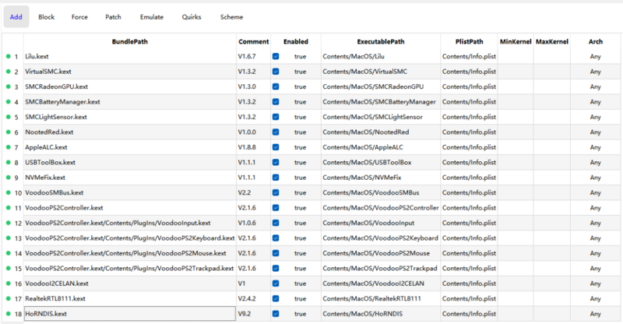Click PlistPath cell for Lilu.kext row
Viewport: 623px width, 324px height.
(470, 56)
